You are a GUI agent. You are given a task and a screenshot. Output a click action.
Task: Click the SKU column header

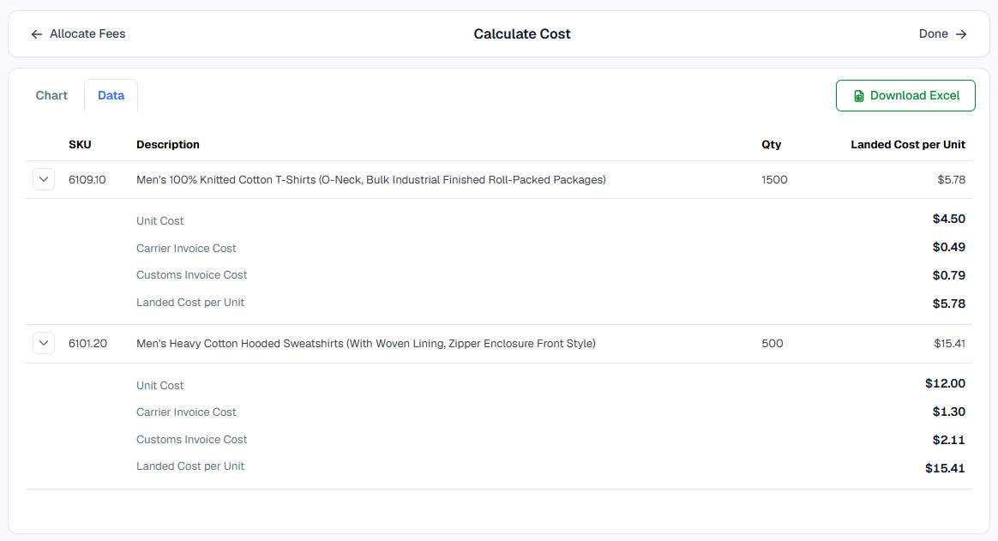81,145
